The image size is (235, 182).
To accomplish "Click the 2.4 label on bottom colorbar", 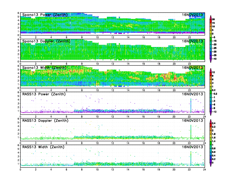I will (x=214, y=123).
